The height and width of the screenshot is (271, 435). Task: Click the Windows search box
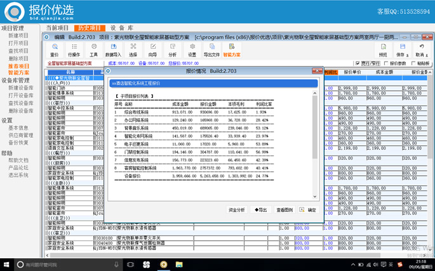(68, 265)
